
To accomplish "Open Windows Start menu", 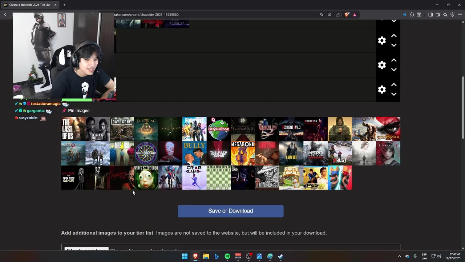I will click(185, 256).
